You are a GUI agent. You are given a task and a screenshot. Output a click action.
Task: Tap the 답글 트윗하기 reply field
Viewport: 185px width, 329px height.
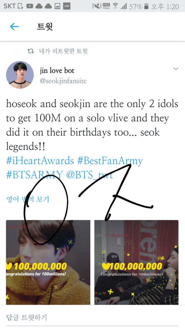pos(92,317)
